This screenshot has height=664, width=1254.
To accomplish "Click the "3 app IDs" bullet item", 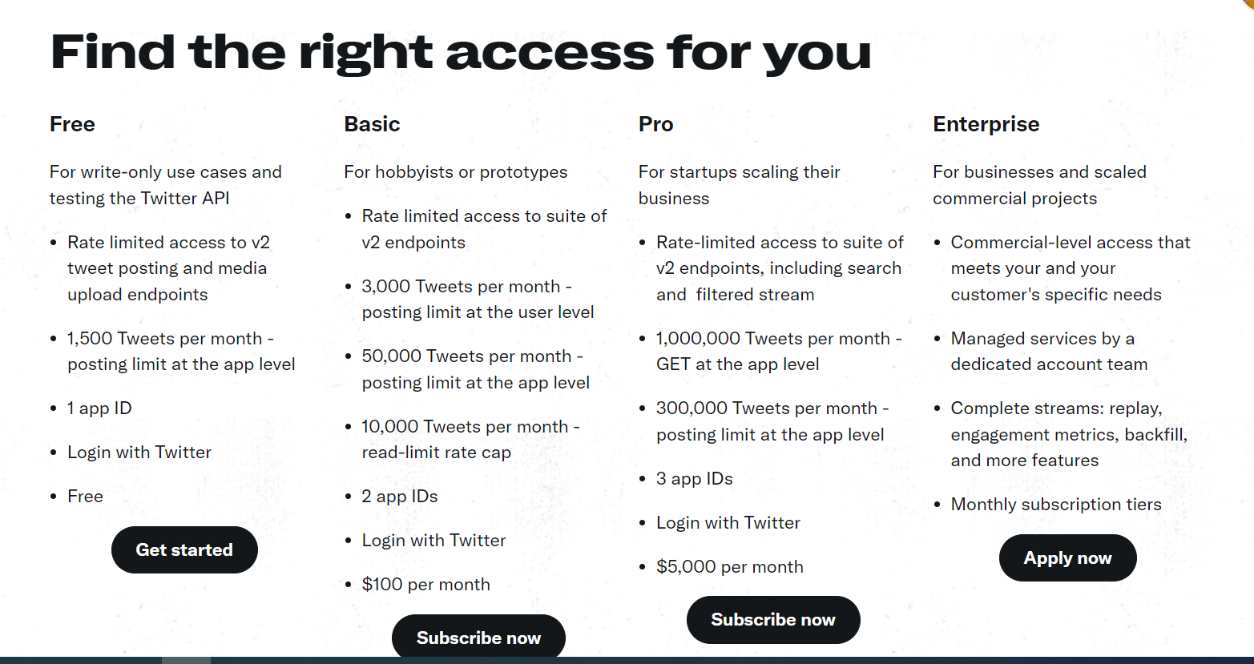I will coord(694,478).
